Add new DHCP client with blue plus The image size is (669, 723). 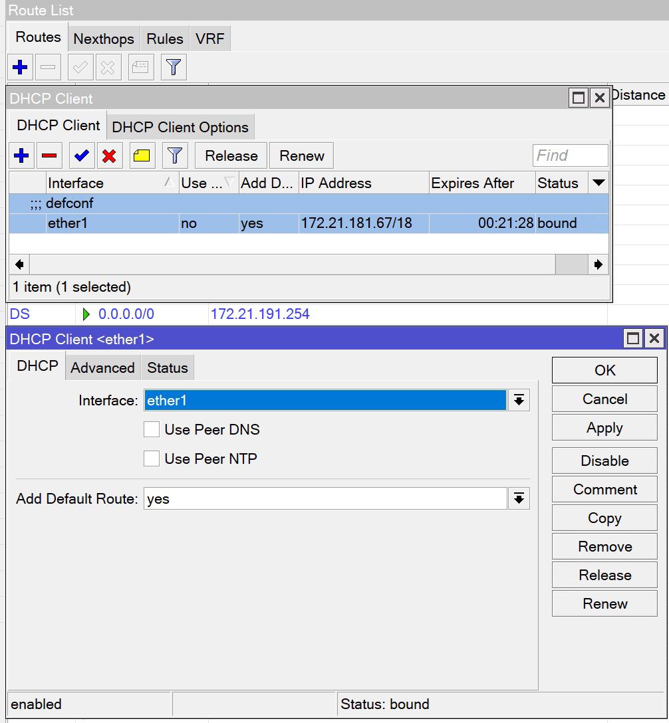[x=21, y=156]
